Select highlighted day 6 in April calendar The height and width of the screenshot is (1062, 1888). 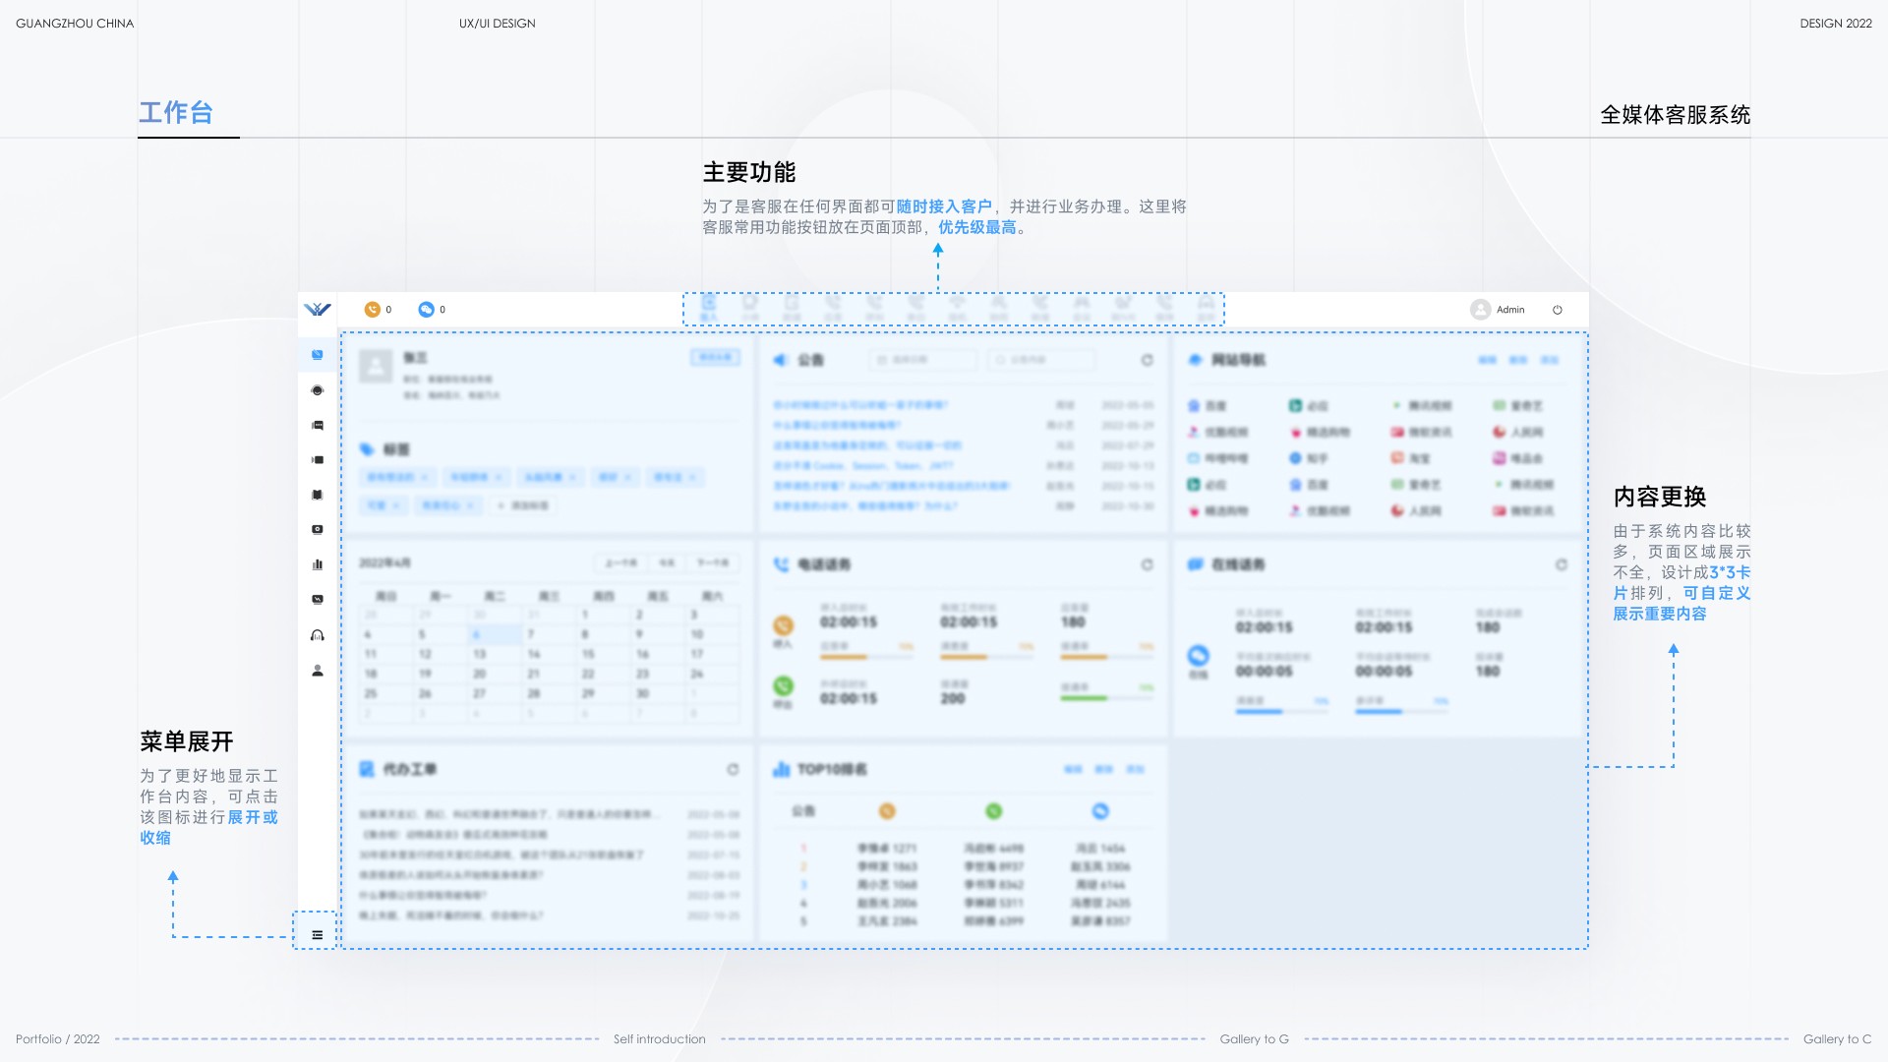point(477,635)
